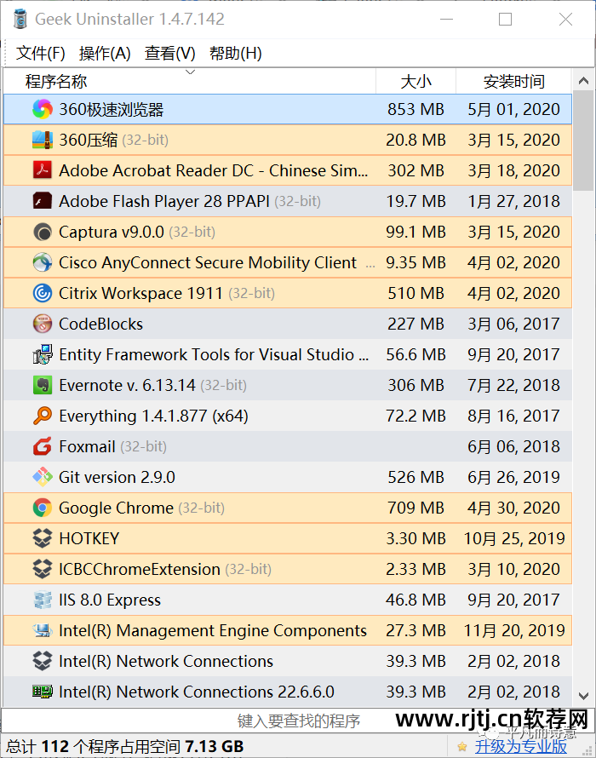
Task: Click the Foxmail program icon
Action: 43,446
